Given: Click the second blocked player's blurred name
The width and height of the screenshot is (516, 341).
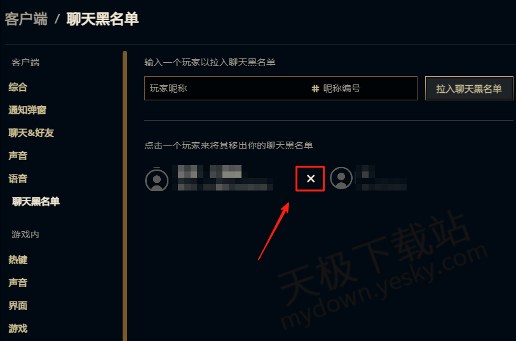Looking at the screenshot, I should pos(382,178).
